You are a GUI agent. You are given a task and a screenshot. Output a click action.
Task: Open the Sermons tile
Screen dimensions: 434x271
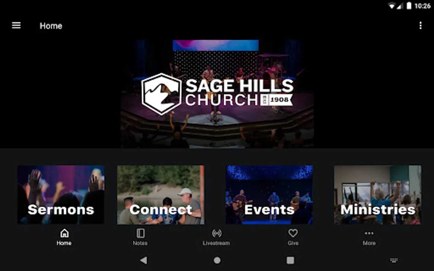click(x=61, y=195)
